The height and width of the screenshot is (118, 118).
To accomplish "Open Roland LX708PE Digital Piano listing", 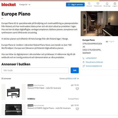I will 49,108.
